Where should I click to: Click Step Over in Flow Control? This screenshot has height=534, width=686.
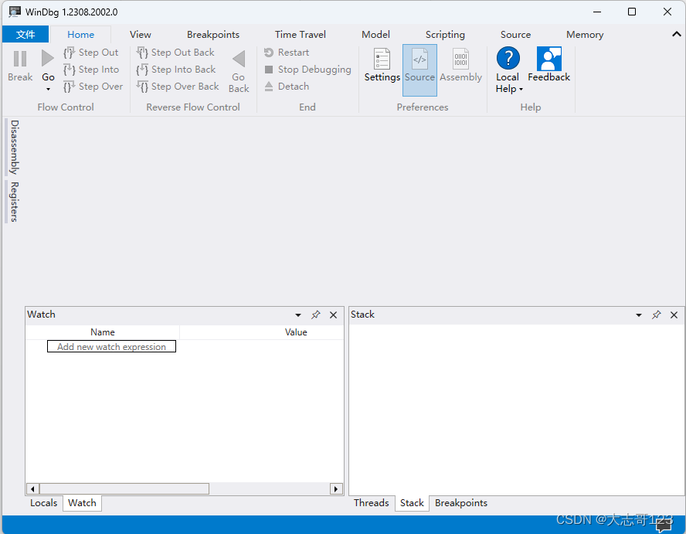tap(93, 87)
